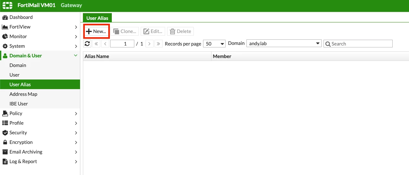Click the Delete button
Screen dimensions: 409x175
[x=180, y=31]
